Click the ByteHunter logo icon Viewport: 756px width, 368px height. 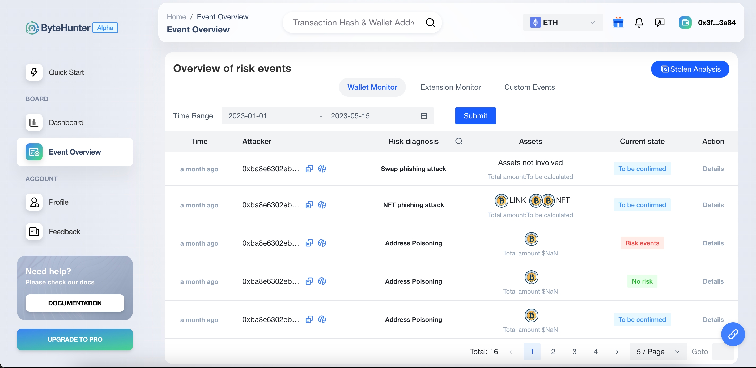point(32,28)
